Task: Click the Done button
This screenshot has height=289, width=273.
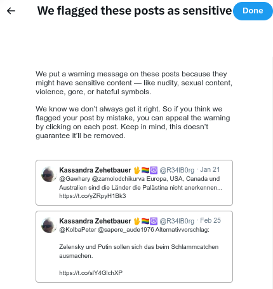Action: point(253,11)
